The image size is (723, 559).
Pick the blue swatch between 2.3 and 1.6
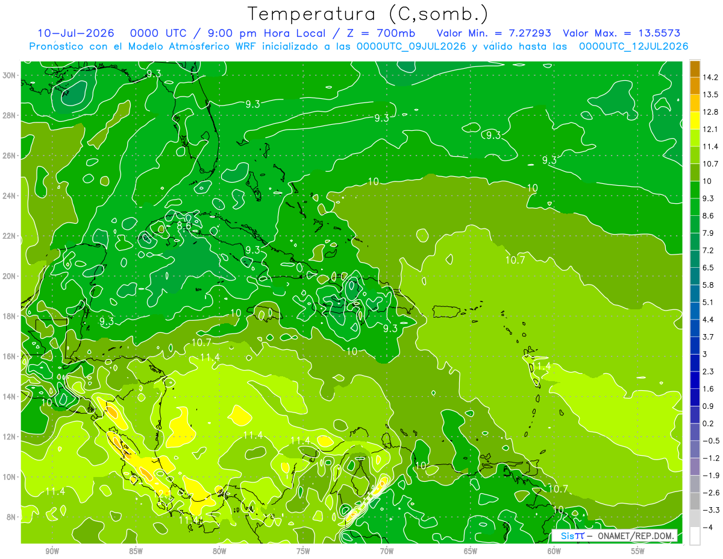[x=695, y=381]
